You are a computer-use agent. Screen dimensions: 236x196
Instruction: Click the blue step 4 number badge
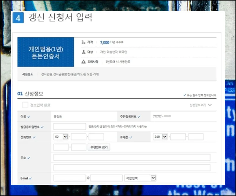18,18
